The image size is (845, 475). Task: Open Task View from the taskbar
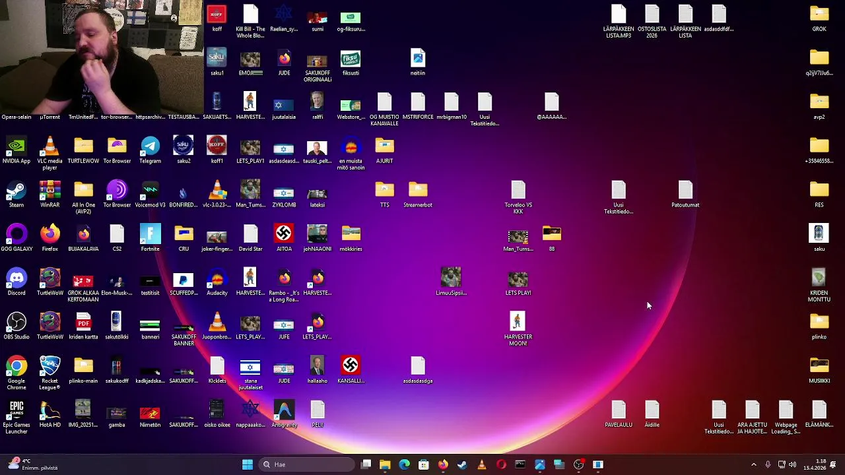(x=366, y=464)
